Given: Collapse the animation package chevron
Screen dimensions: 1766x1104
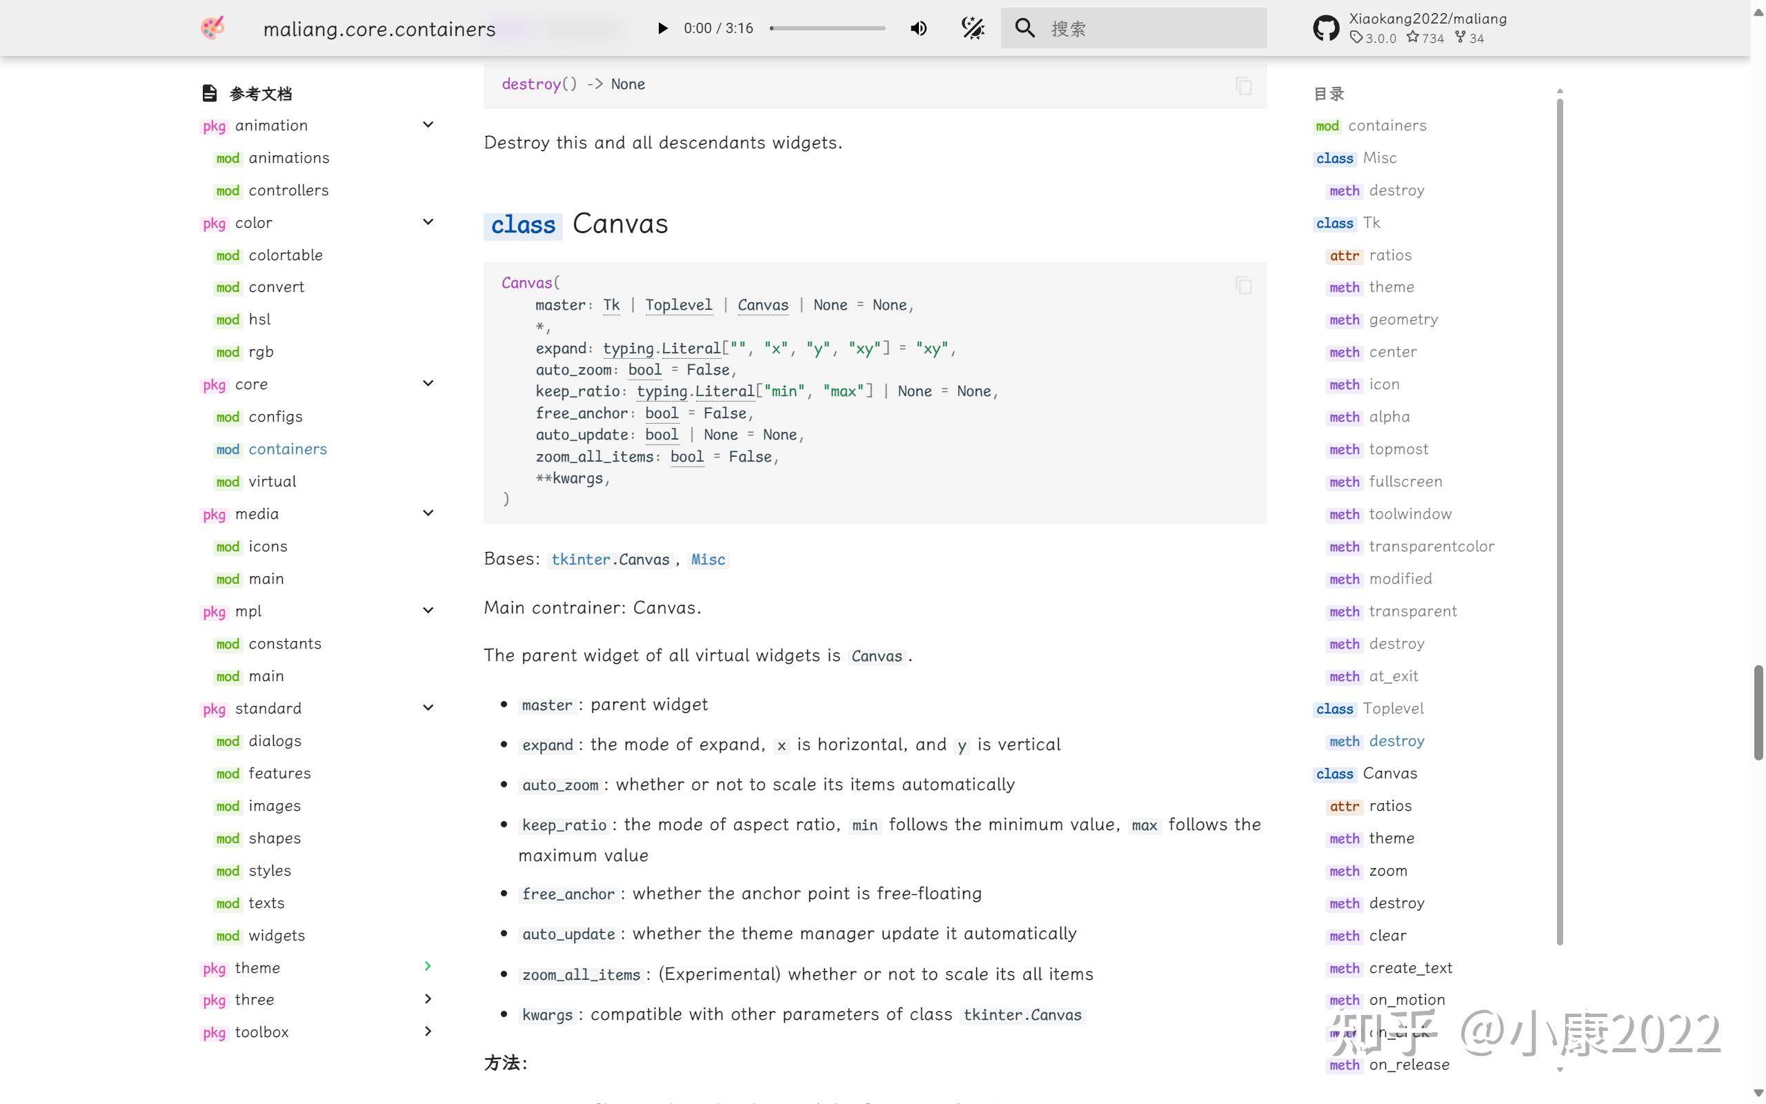Looking at the screenshot, I should (428, 125).
